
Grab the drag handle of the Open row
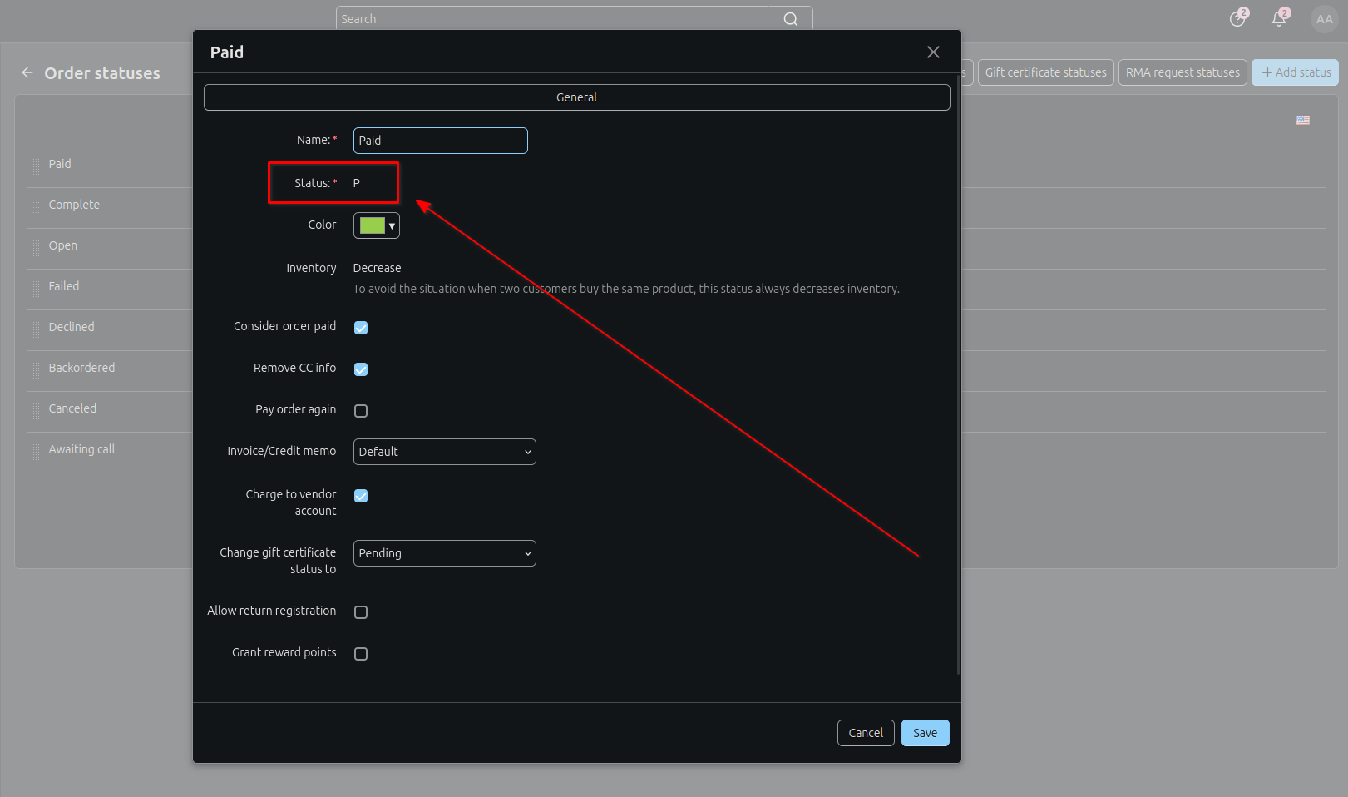37,247
